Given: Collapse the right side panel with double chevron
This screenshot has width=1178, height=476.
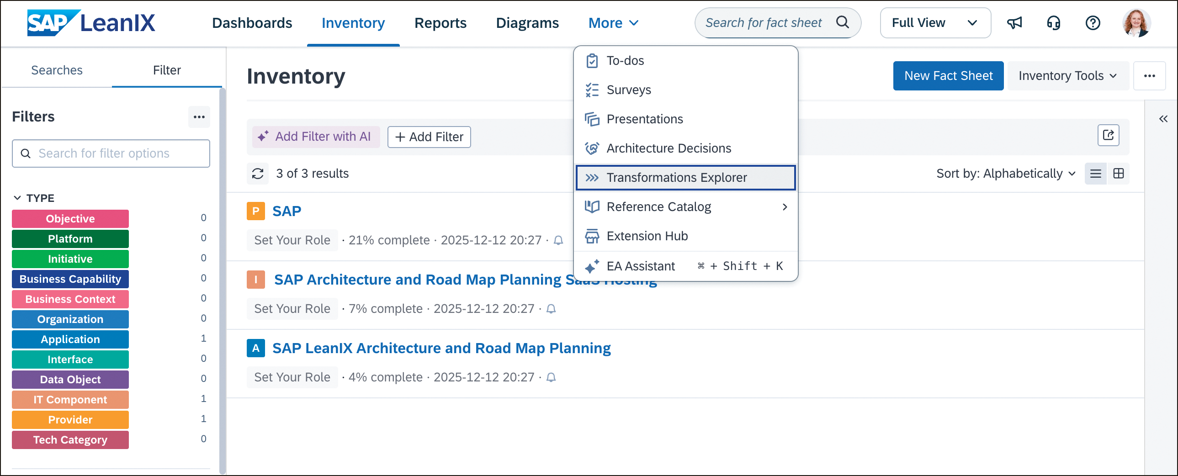Looking at the screenshot, I should (x=1163, y=119).
